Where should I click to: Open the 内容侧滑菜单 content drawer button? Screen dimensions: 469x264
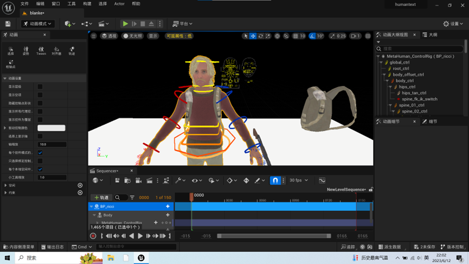[x=18, y=247]
